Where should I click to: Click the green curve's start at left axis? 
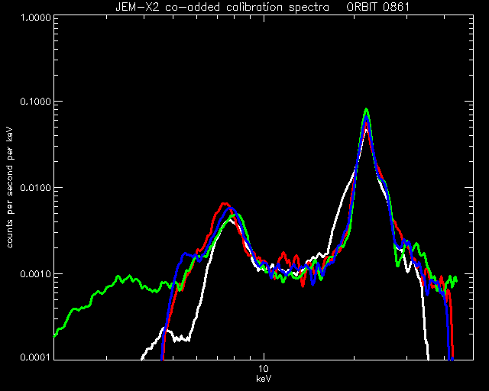56,336
